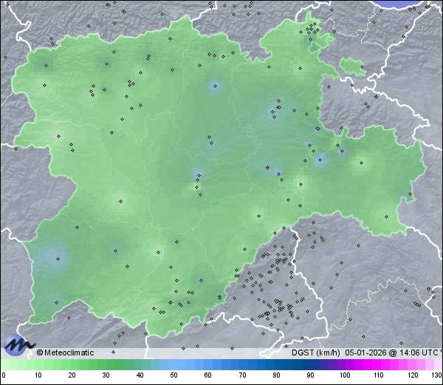Screen dimensions: 443x385
Task: Click the Meteoclimatic copyright text
Action: (x=65, y=352)
